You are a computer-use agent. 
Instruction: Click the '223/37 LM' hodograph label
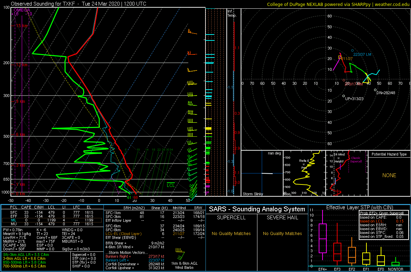362,54
